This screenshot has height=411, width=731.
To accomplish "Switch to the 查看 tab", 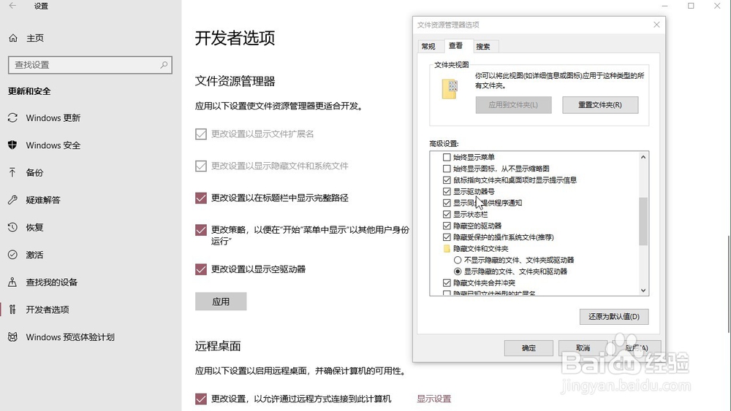I will (x=456, y=45).
